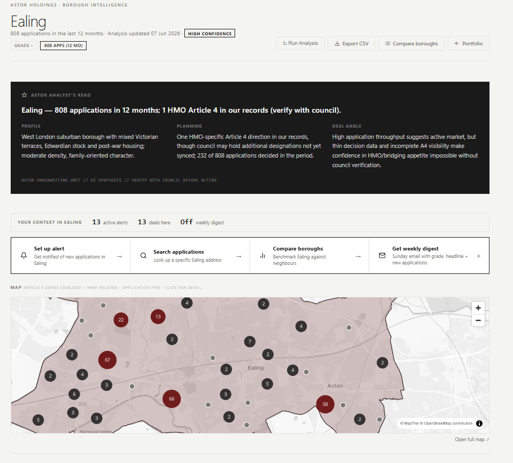The width and height of the screenshot is (513, 463).
Task: Click the PLANNING column heading in analyst's read
Action: (189, 126)
